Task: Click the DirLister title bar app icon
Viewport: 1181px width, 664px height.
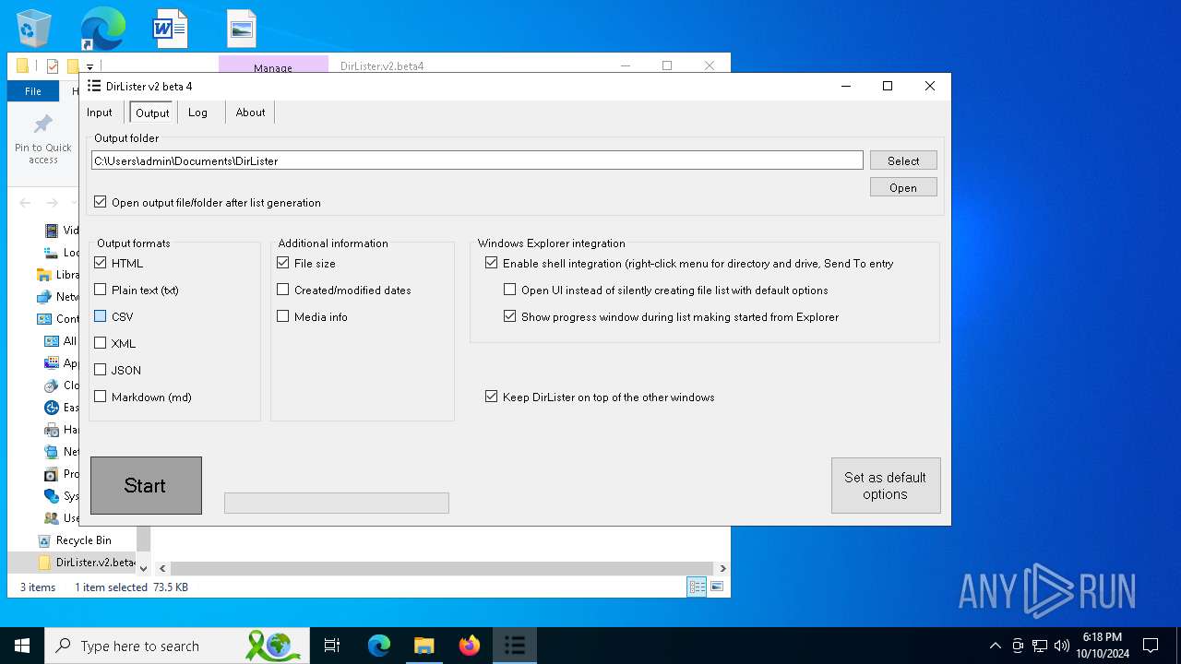Action: [x=94, y=86]
